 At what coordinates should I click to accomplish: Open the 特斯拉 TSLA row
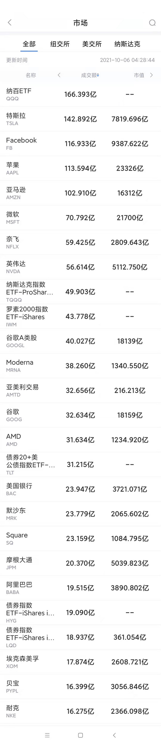[x=80, y=119]
